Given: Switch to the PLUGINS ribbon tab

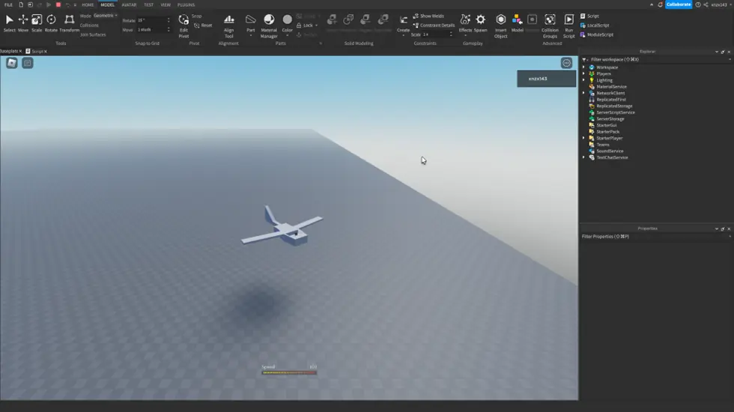Looking at the screenshot, I should click(186, 4).
